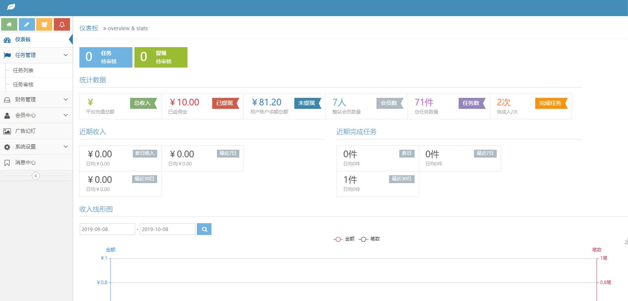Click the magnifier search button for date range
628x301 pixels.
[x=204, y=229]
